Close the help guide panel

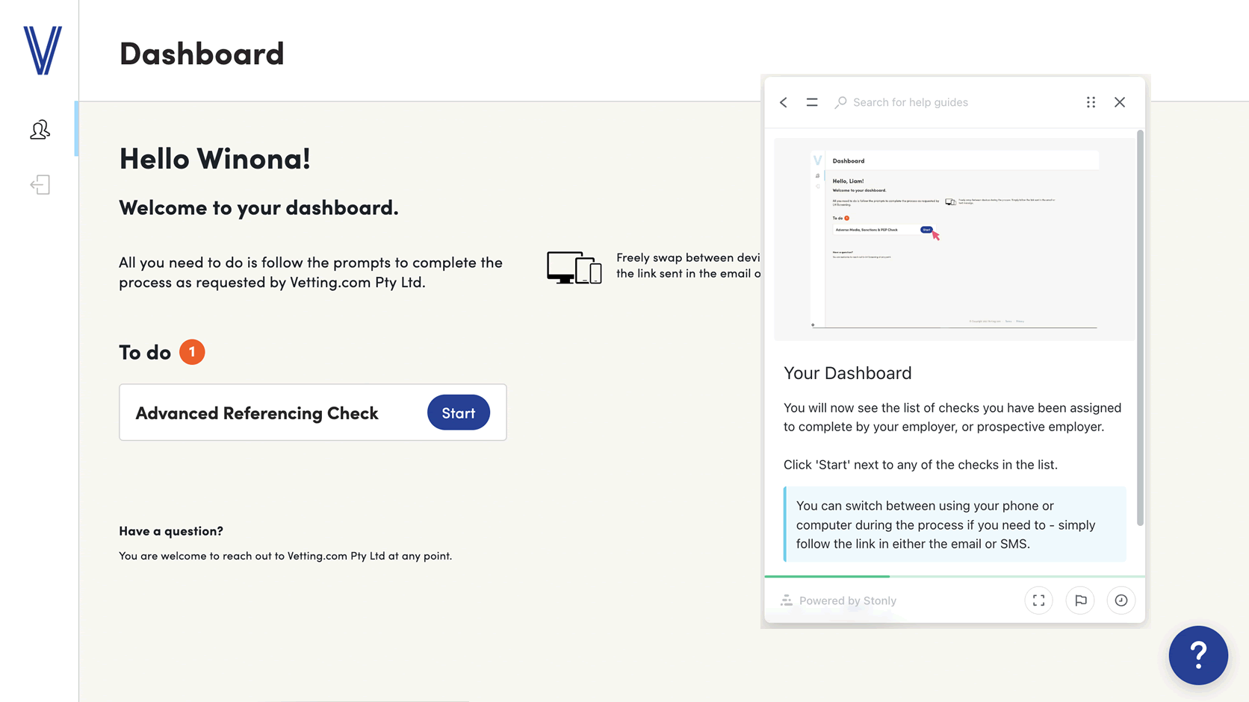1120,102
